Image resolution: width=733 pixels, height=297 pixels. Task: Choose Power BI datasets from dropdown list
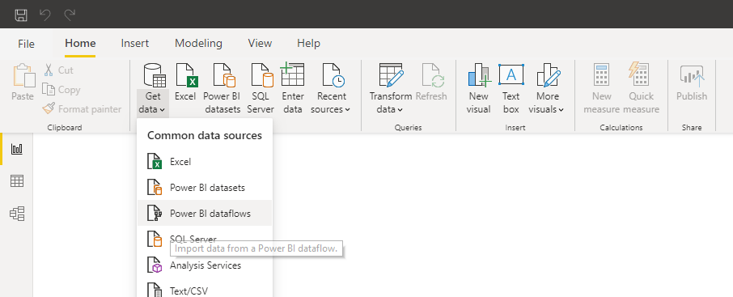tap(205, 188)
